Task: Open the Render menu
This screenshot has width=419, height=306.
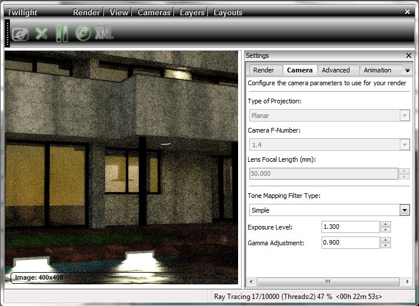Action: pos(86,12)
